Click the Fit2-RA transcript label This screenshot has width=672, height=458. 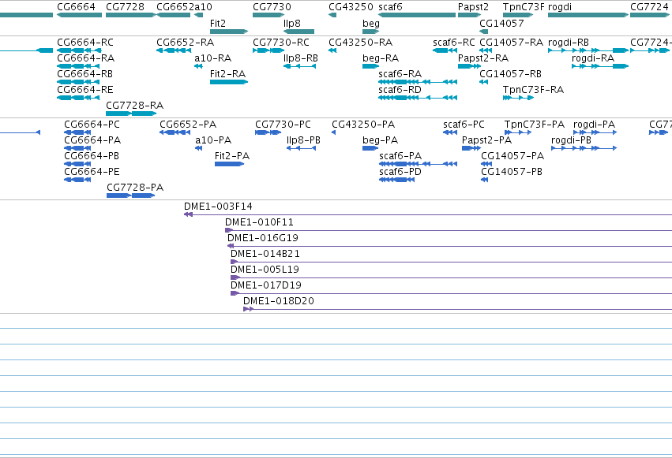pos(228,74)
